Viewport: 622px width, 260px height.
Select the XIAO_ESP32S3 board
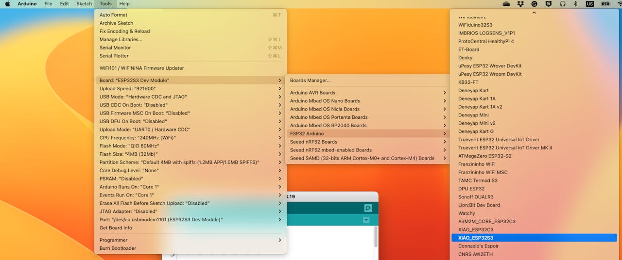click(534, 238)
